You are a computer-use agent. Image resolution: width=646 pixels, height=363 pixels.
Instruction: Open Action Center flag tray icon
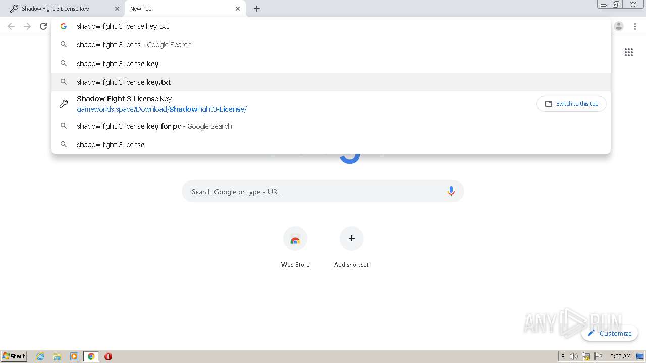point(598,356)
